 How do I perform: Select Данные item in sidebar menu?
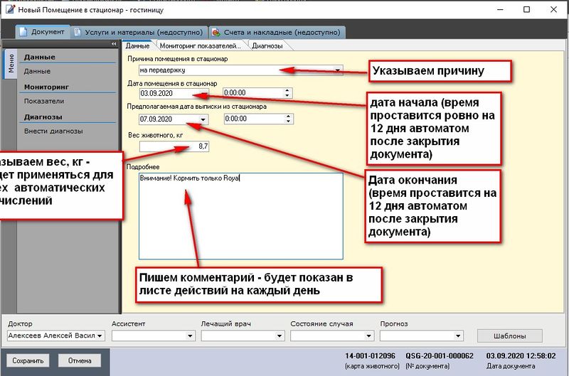point(37,71)
